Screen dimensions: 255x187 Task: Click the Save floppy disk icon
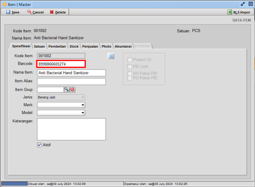8,12
